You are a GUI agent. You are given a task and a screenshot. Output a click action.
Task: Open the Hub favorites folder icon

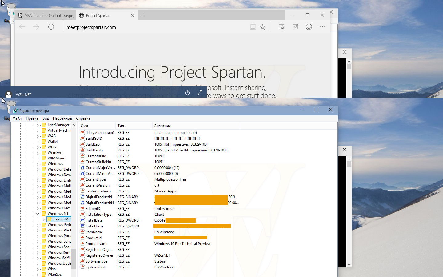click(x=281, y=27)
